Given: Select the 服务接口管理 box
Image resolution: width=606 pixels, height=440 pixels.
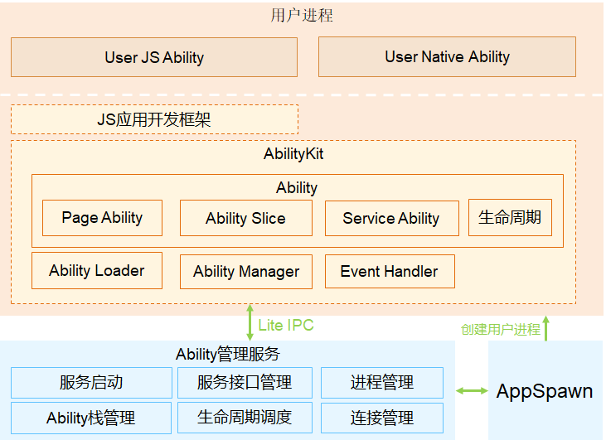Looking at the screenshot, I should [245, 383].
